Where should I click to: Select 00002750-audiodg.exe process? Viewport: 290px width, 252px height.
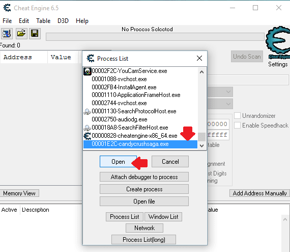140,119
